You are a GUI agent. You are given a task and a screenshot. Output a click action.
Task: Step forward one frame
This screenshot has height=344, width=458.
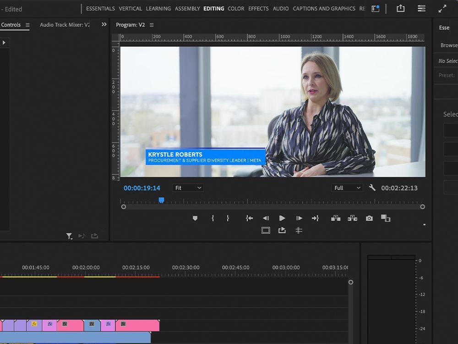click(299, 218)
